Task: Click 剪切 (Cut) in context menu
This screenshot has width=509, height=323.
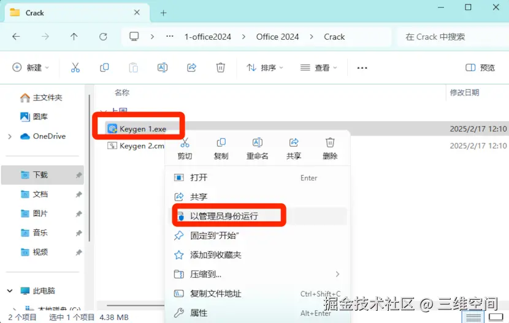Action: pos(185,149)
